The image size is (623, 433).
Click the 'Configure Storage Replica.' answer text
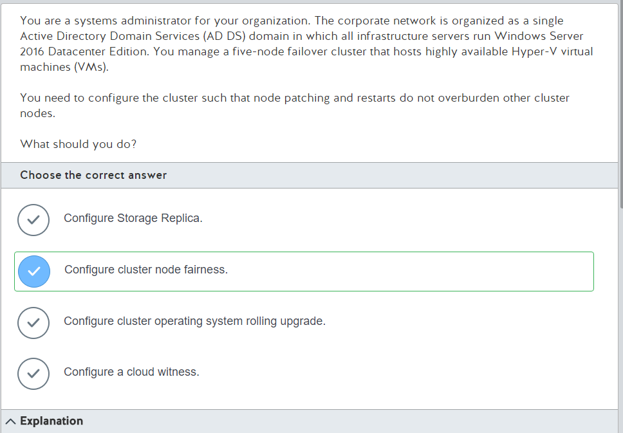(133, 218)
